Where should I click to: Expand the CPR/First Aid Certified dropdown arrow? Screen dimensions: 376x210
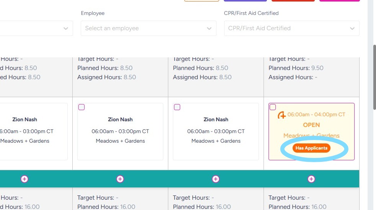pyautogui.click(x=352, y=28)
